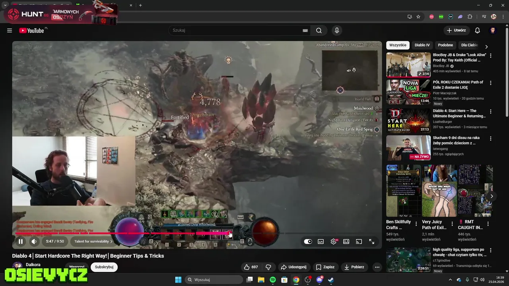Open options for Ben Skillfully Crafts short
Viewport: 509px width, 286px height.
[x=416, y=224]
